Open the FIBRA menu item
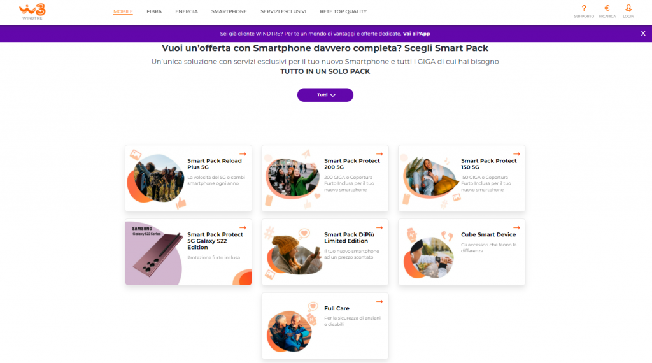 coord(154,11)
